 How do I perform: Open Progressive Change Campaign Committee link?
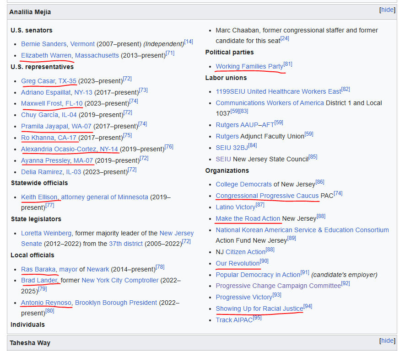[x=278, y=286]
